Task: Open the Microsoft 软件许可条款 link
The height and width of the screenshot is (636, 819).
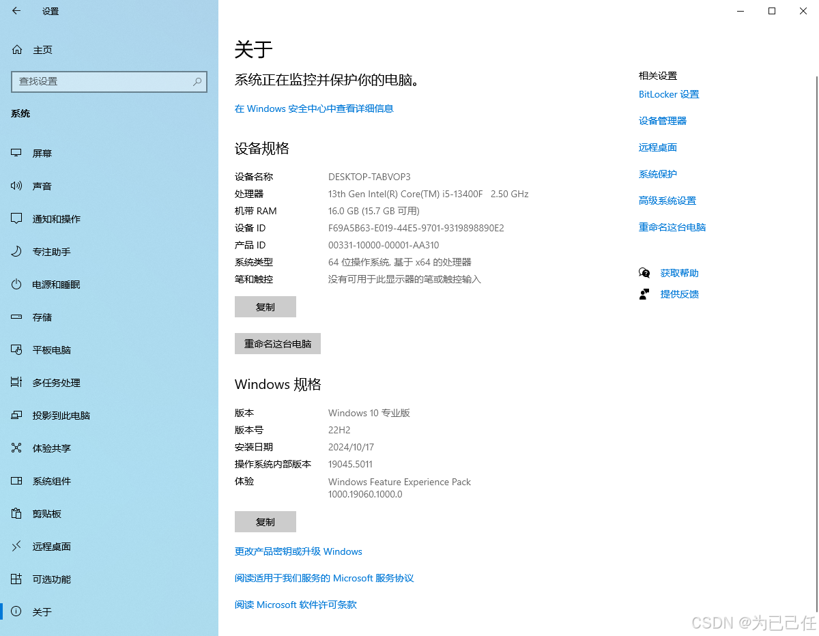Action: coord(296,605)
